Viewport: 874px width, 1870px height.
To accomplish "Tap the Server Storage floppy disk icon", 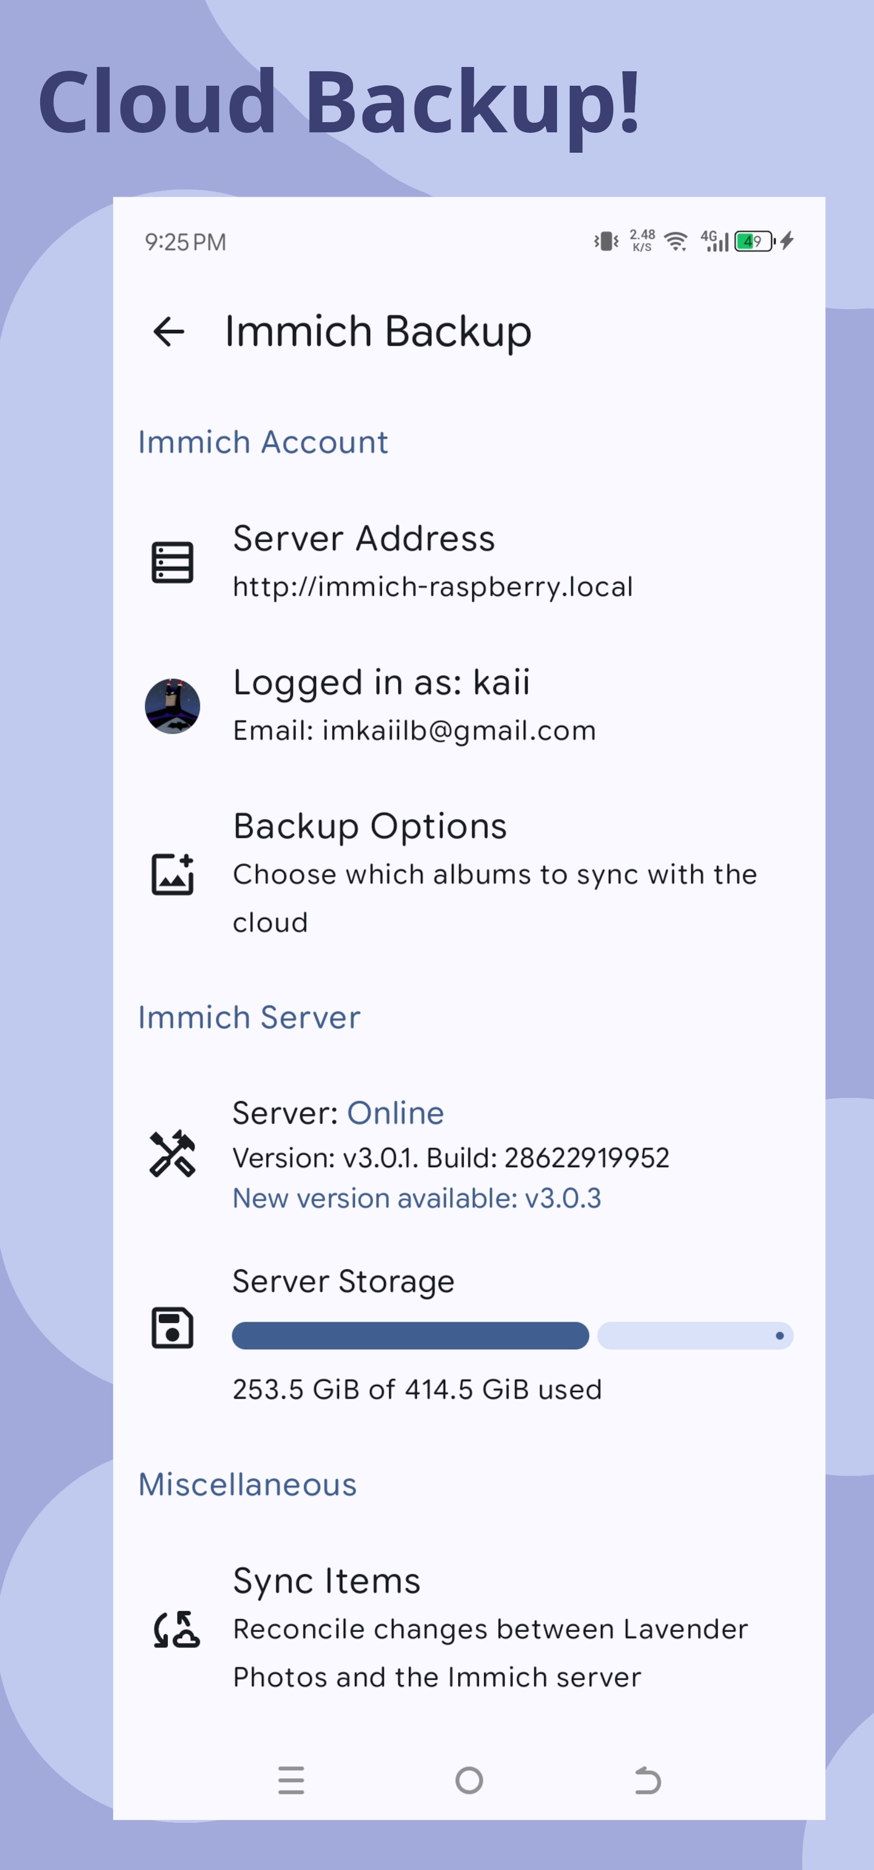I will (172, 1328).
